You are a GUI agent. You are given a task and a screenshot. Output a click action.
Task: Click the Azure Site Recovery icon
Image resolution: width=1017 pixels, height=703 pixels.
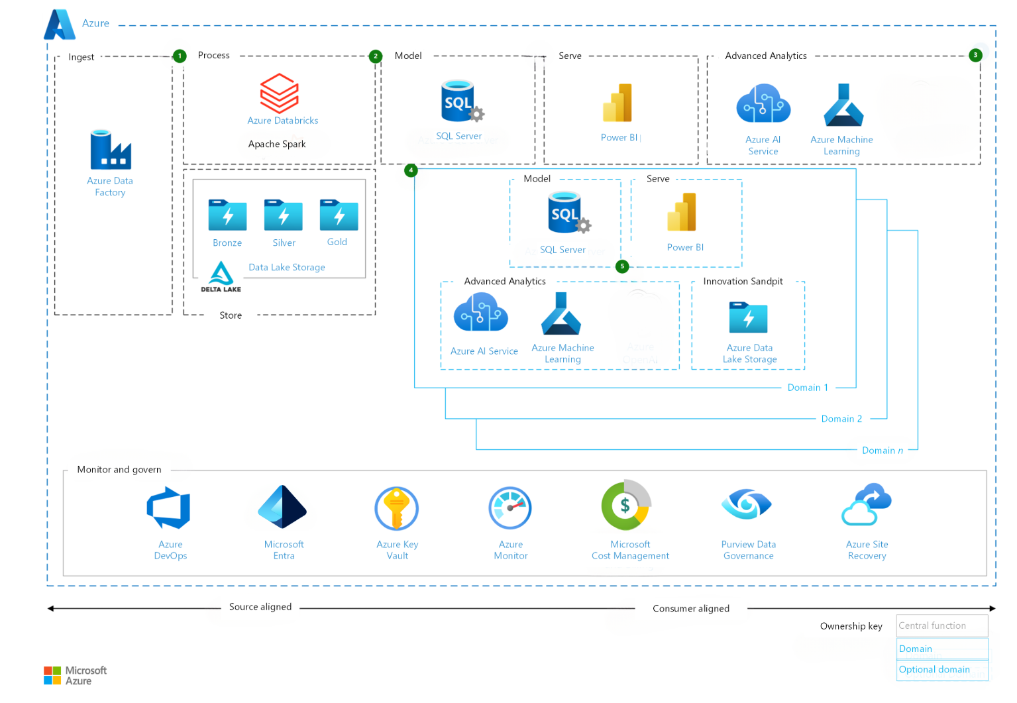click(866, 504)
